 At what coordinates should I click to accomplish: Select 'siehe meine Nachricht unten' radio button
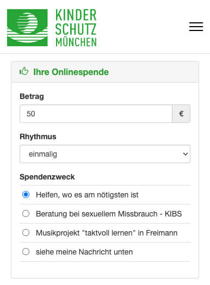(26, 252)
